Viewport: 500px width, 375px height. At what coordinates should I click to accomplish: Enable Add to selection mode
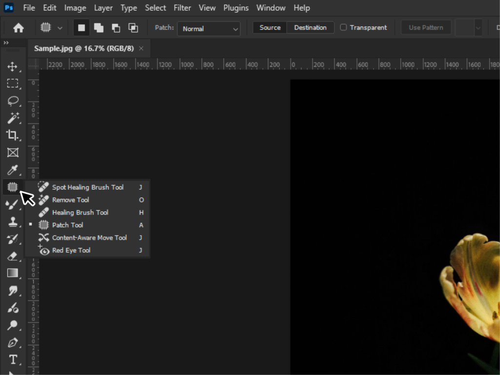click(x=99, y=28)
